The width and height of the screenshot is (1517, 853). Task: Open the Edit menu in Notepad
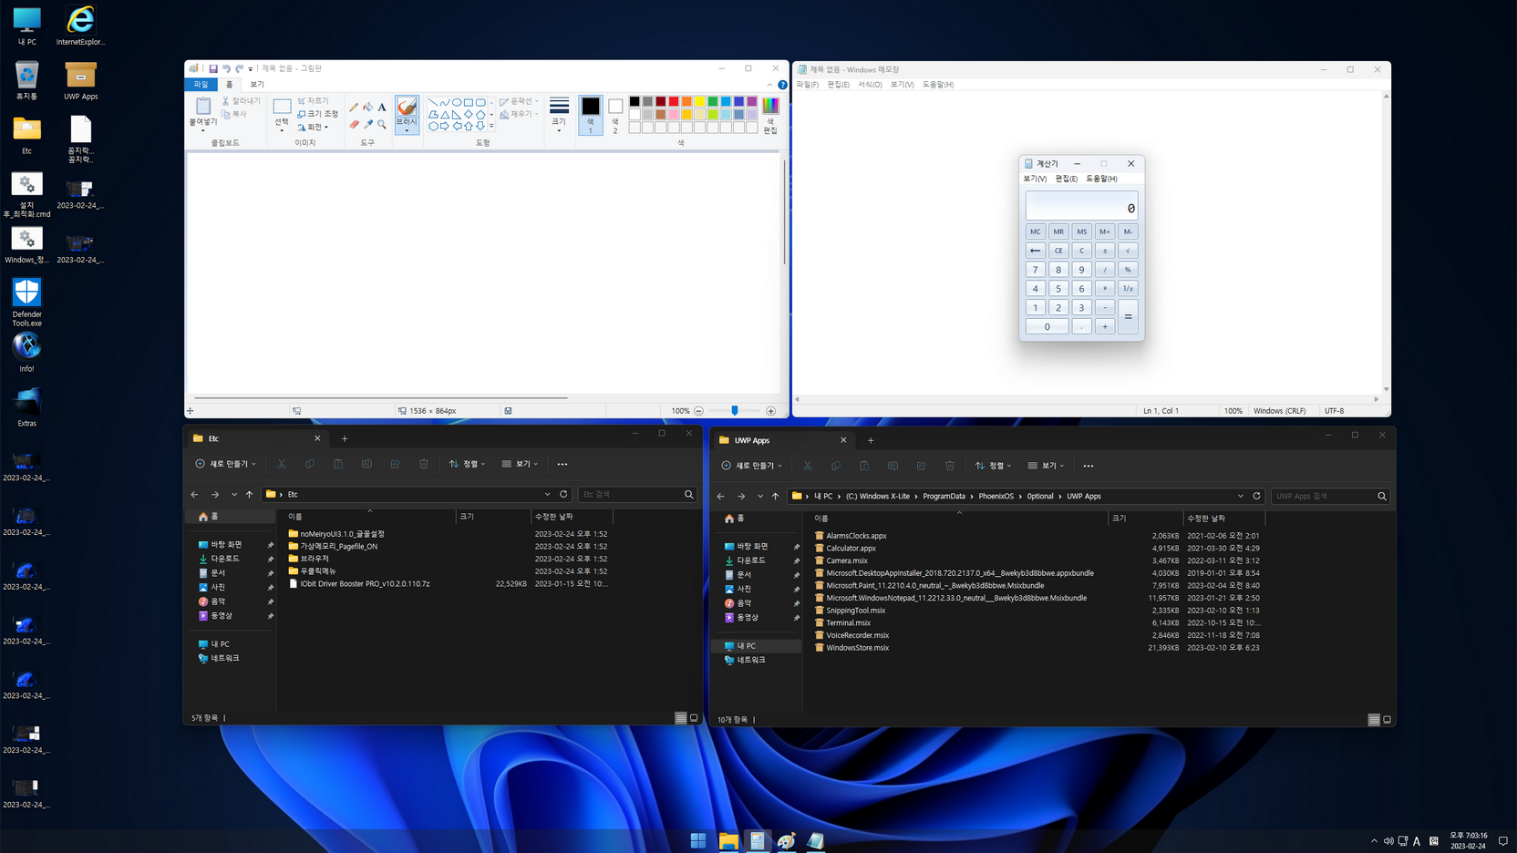tap(839, 85)
